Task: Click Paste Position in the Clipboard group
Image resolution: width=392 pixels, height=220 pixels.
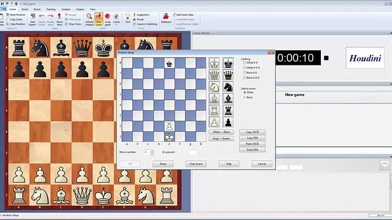Action: (16, 15)
